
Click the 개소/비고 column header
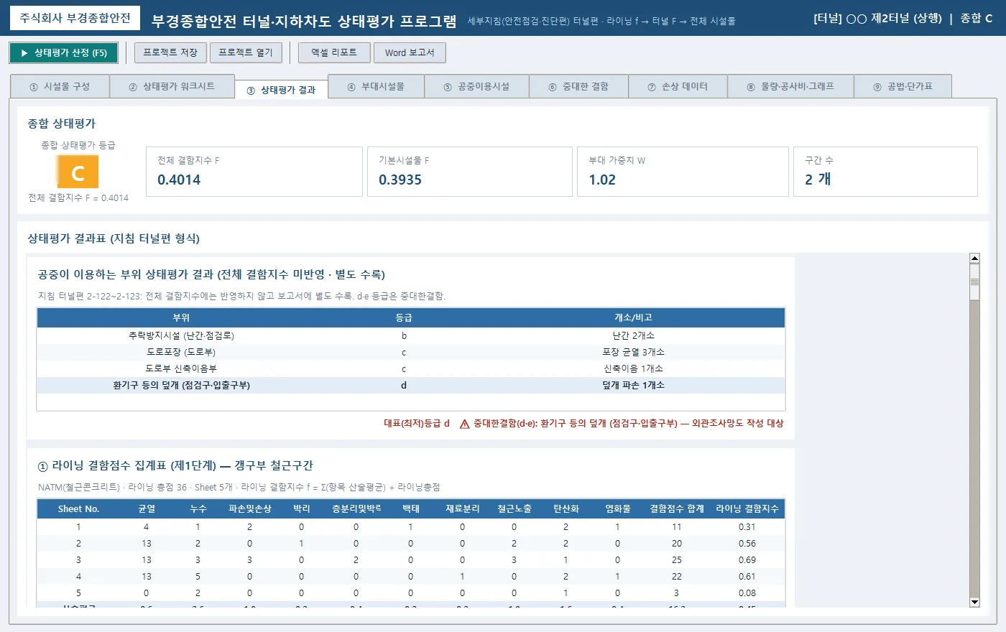point(633,317)
